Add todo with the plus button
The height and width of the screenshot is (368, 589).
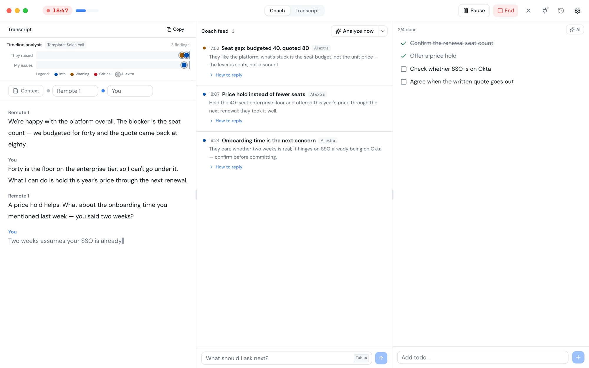tap(578, 357)
